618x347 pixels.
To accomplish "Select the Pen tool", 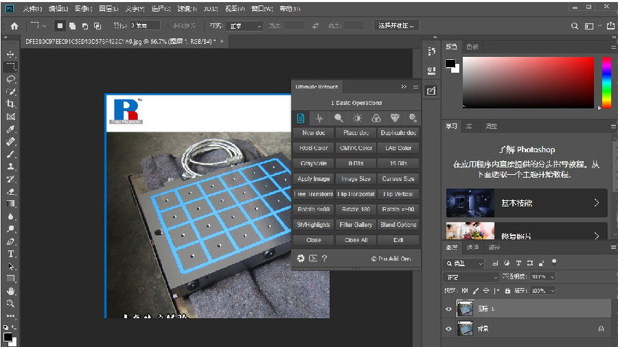I will 10,241.
